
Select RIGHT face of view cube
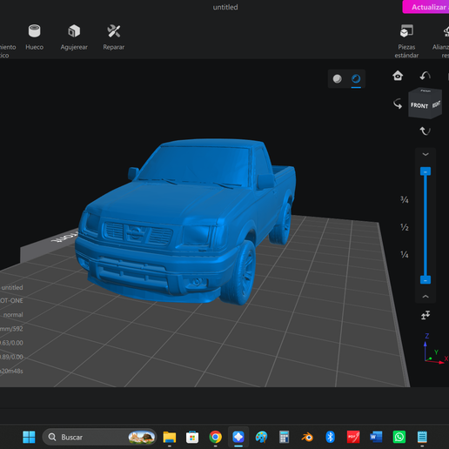(436, 104)
